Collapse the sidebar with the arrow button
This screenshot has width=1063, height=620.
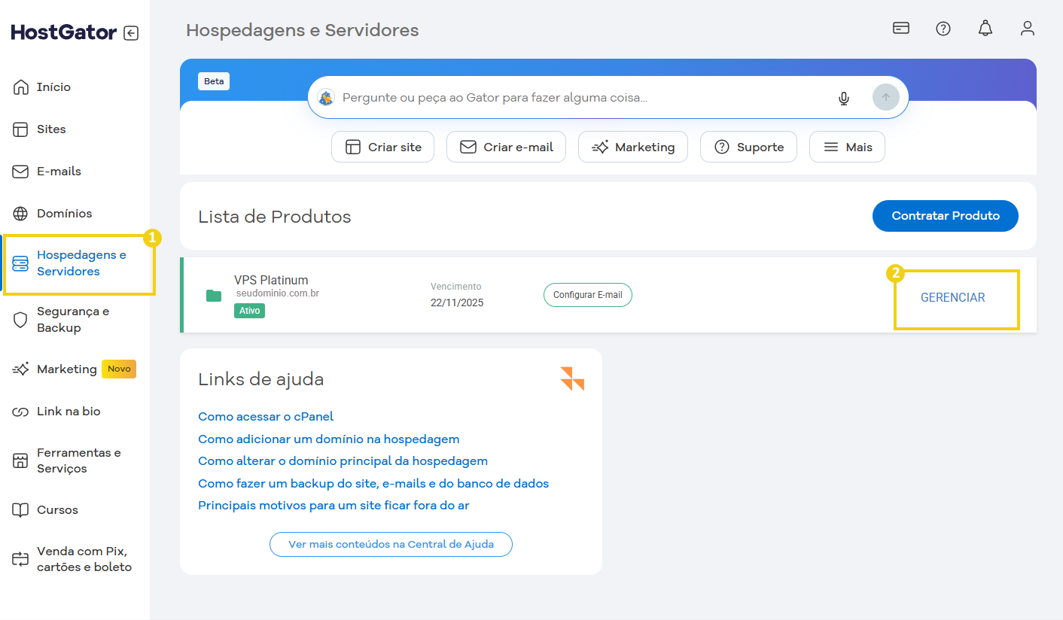click(130, 32)
